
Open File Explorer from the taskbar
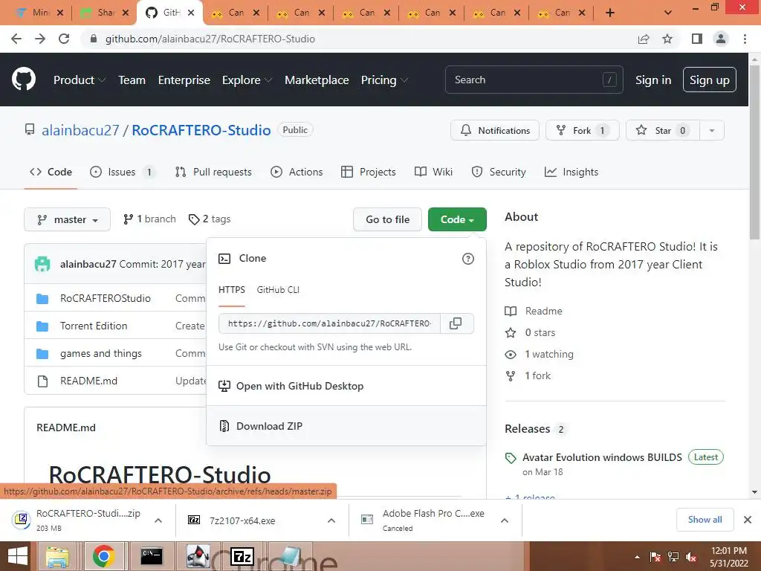[56, 556]
